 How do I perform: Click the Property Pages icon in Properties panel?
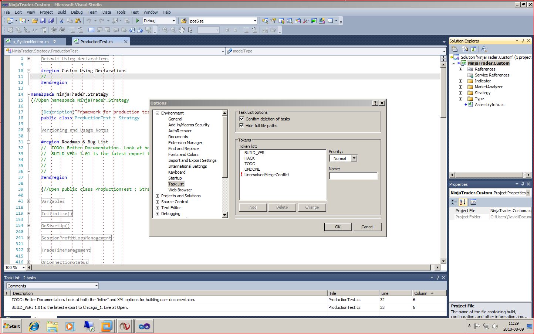pos(473,202)
